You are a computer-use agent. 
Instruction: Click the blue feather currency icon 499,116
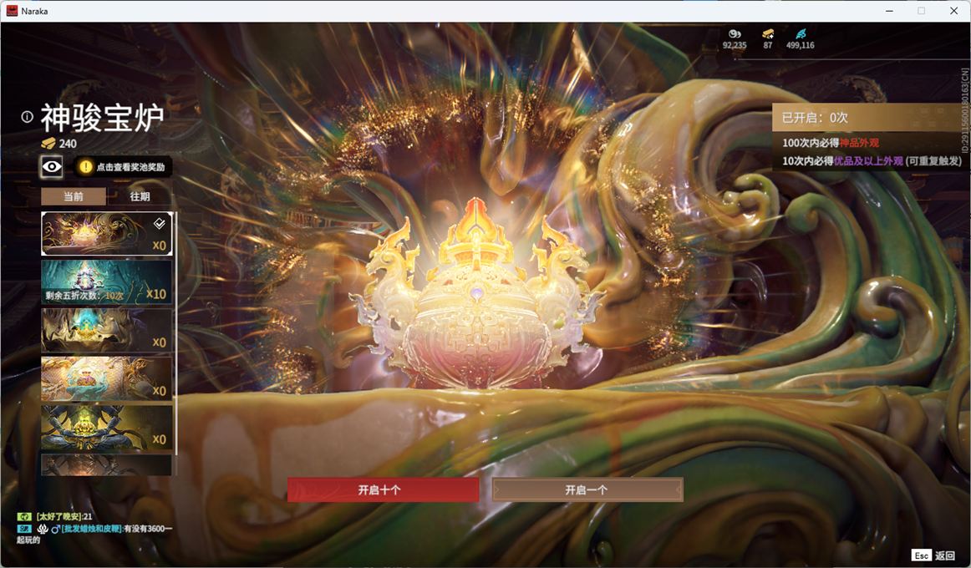coord(801,33)
